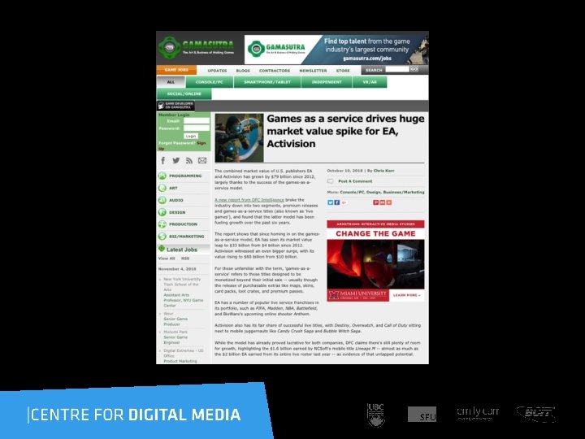This screenshot has width=585, height=439.
Task: Click the Pinterest share icon under article meta
Action: pyautogui.click(x=375, y=202)
